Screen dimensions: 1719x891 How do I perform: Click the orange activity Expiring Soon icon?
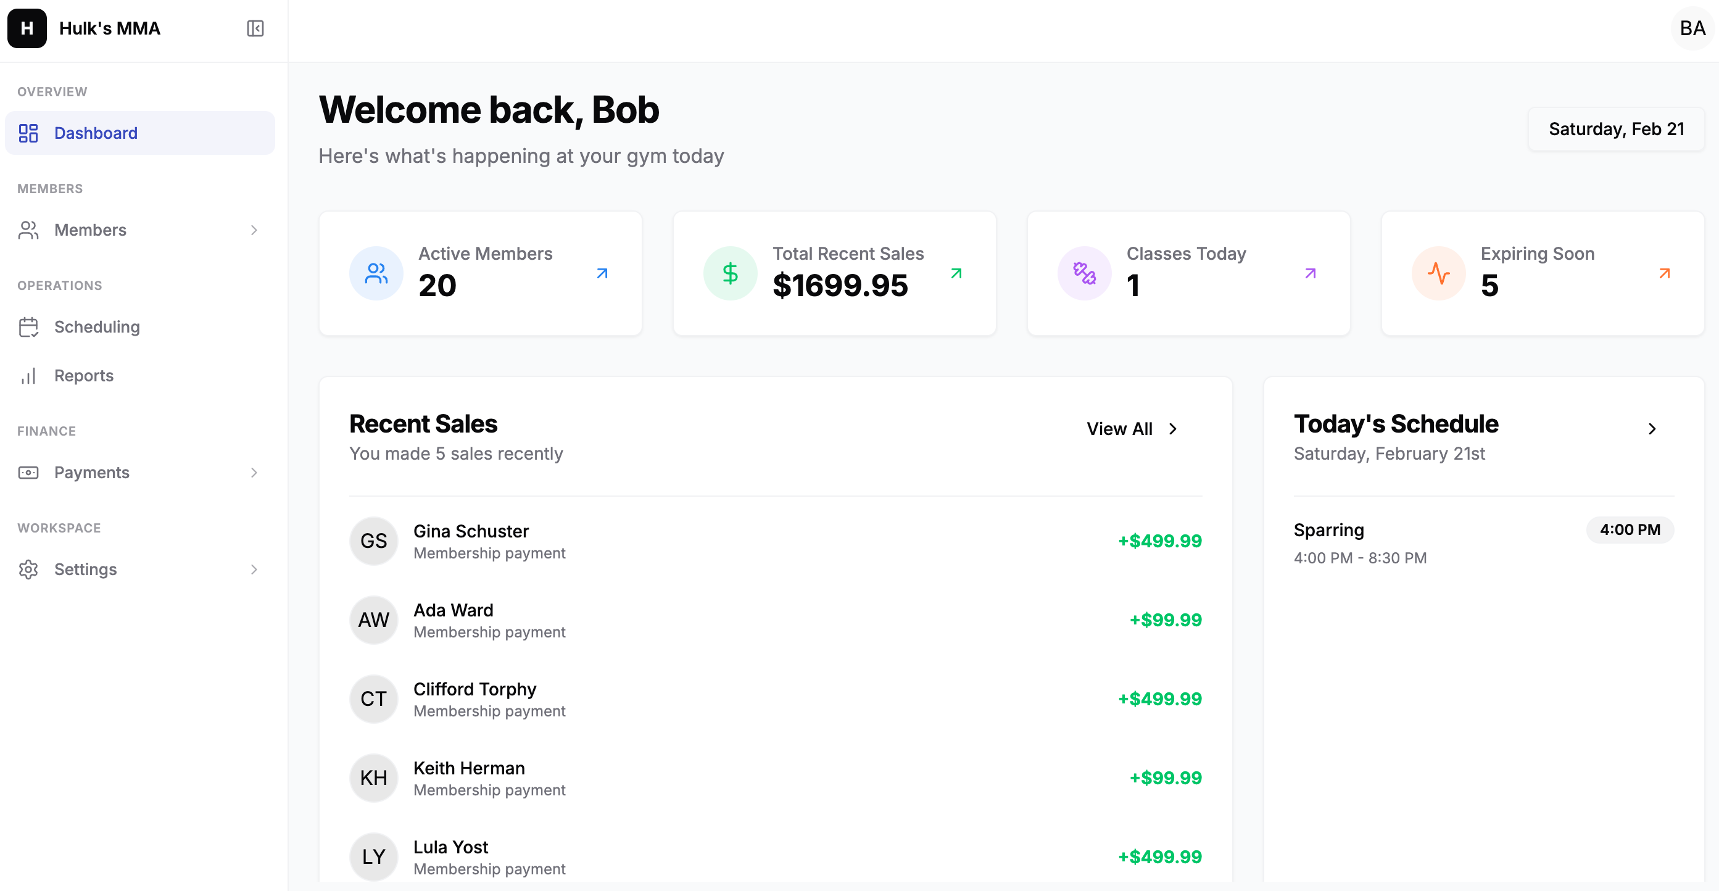(1438, 273)
